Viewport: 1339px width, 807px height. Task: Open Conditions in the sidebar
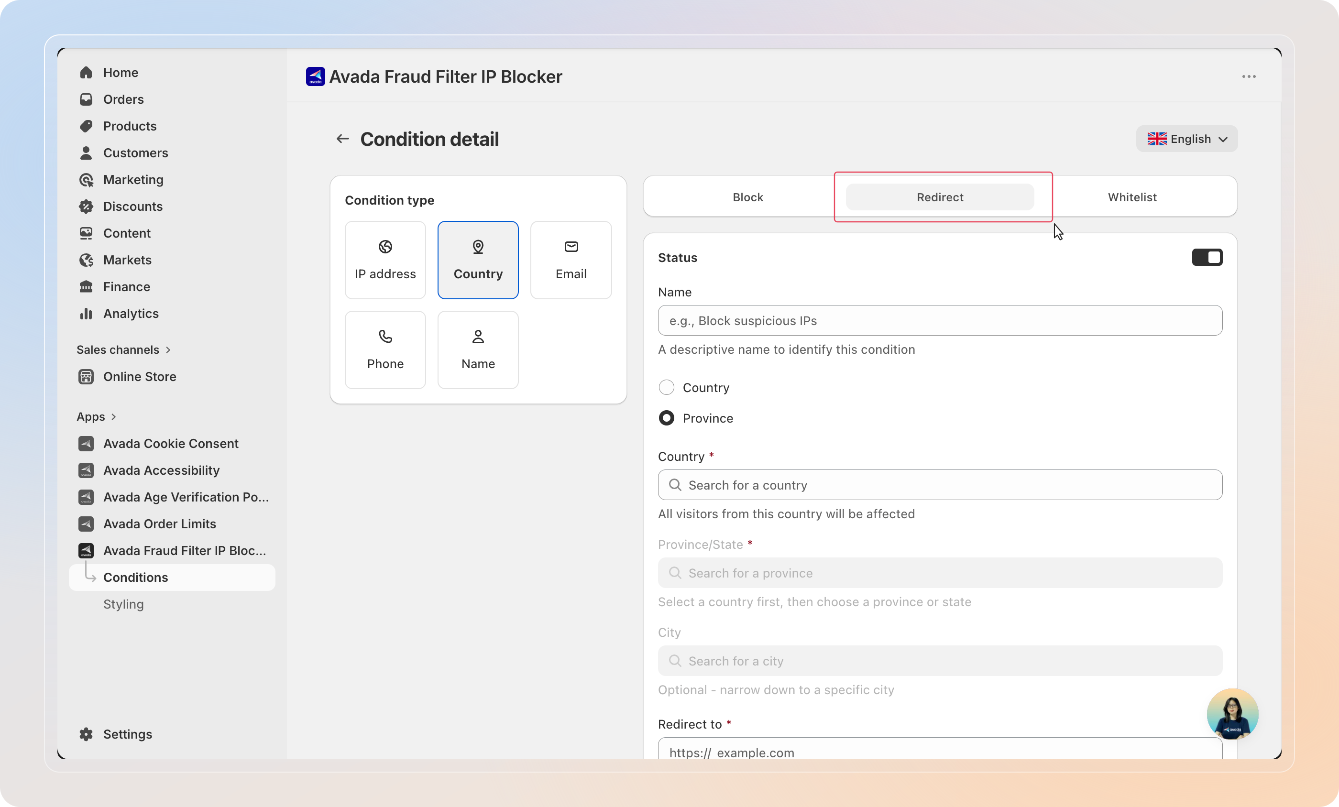[172, 577]
